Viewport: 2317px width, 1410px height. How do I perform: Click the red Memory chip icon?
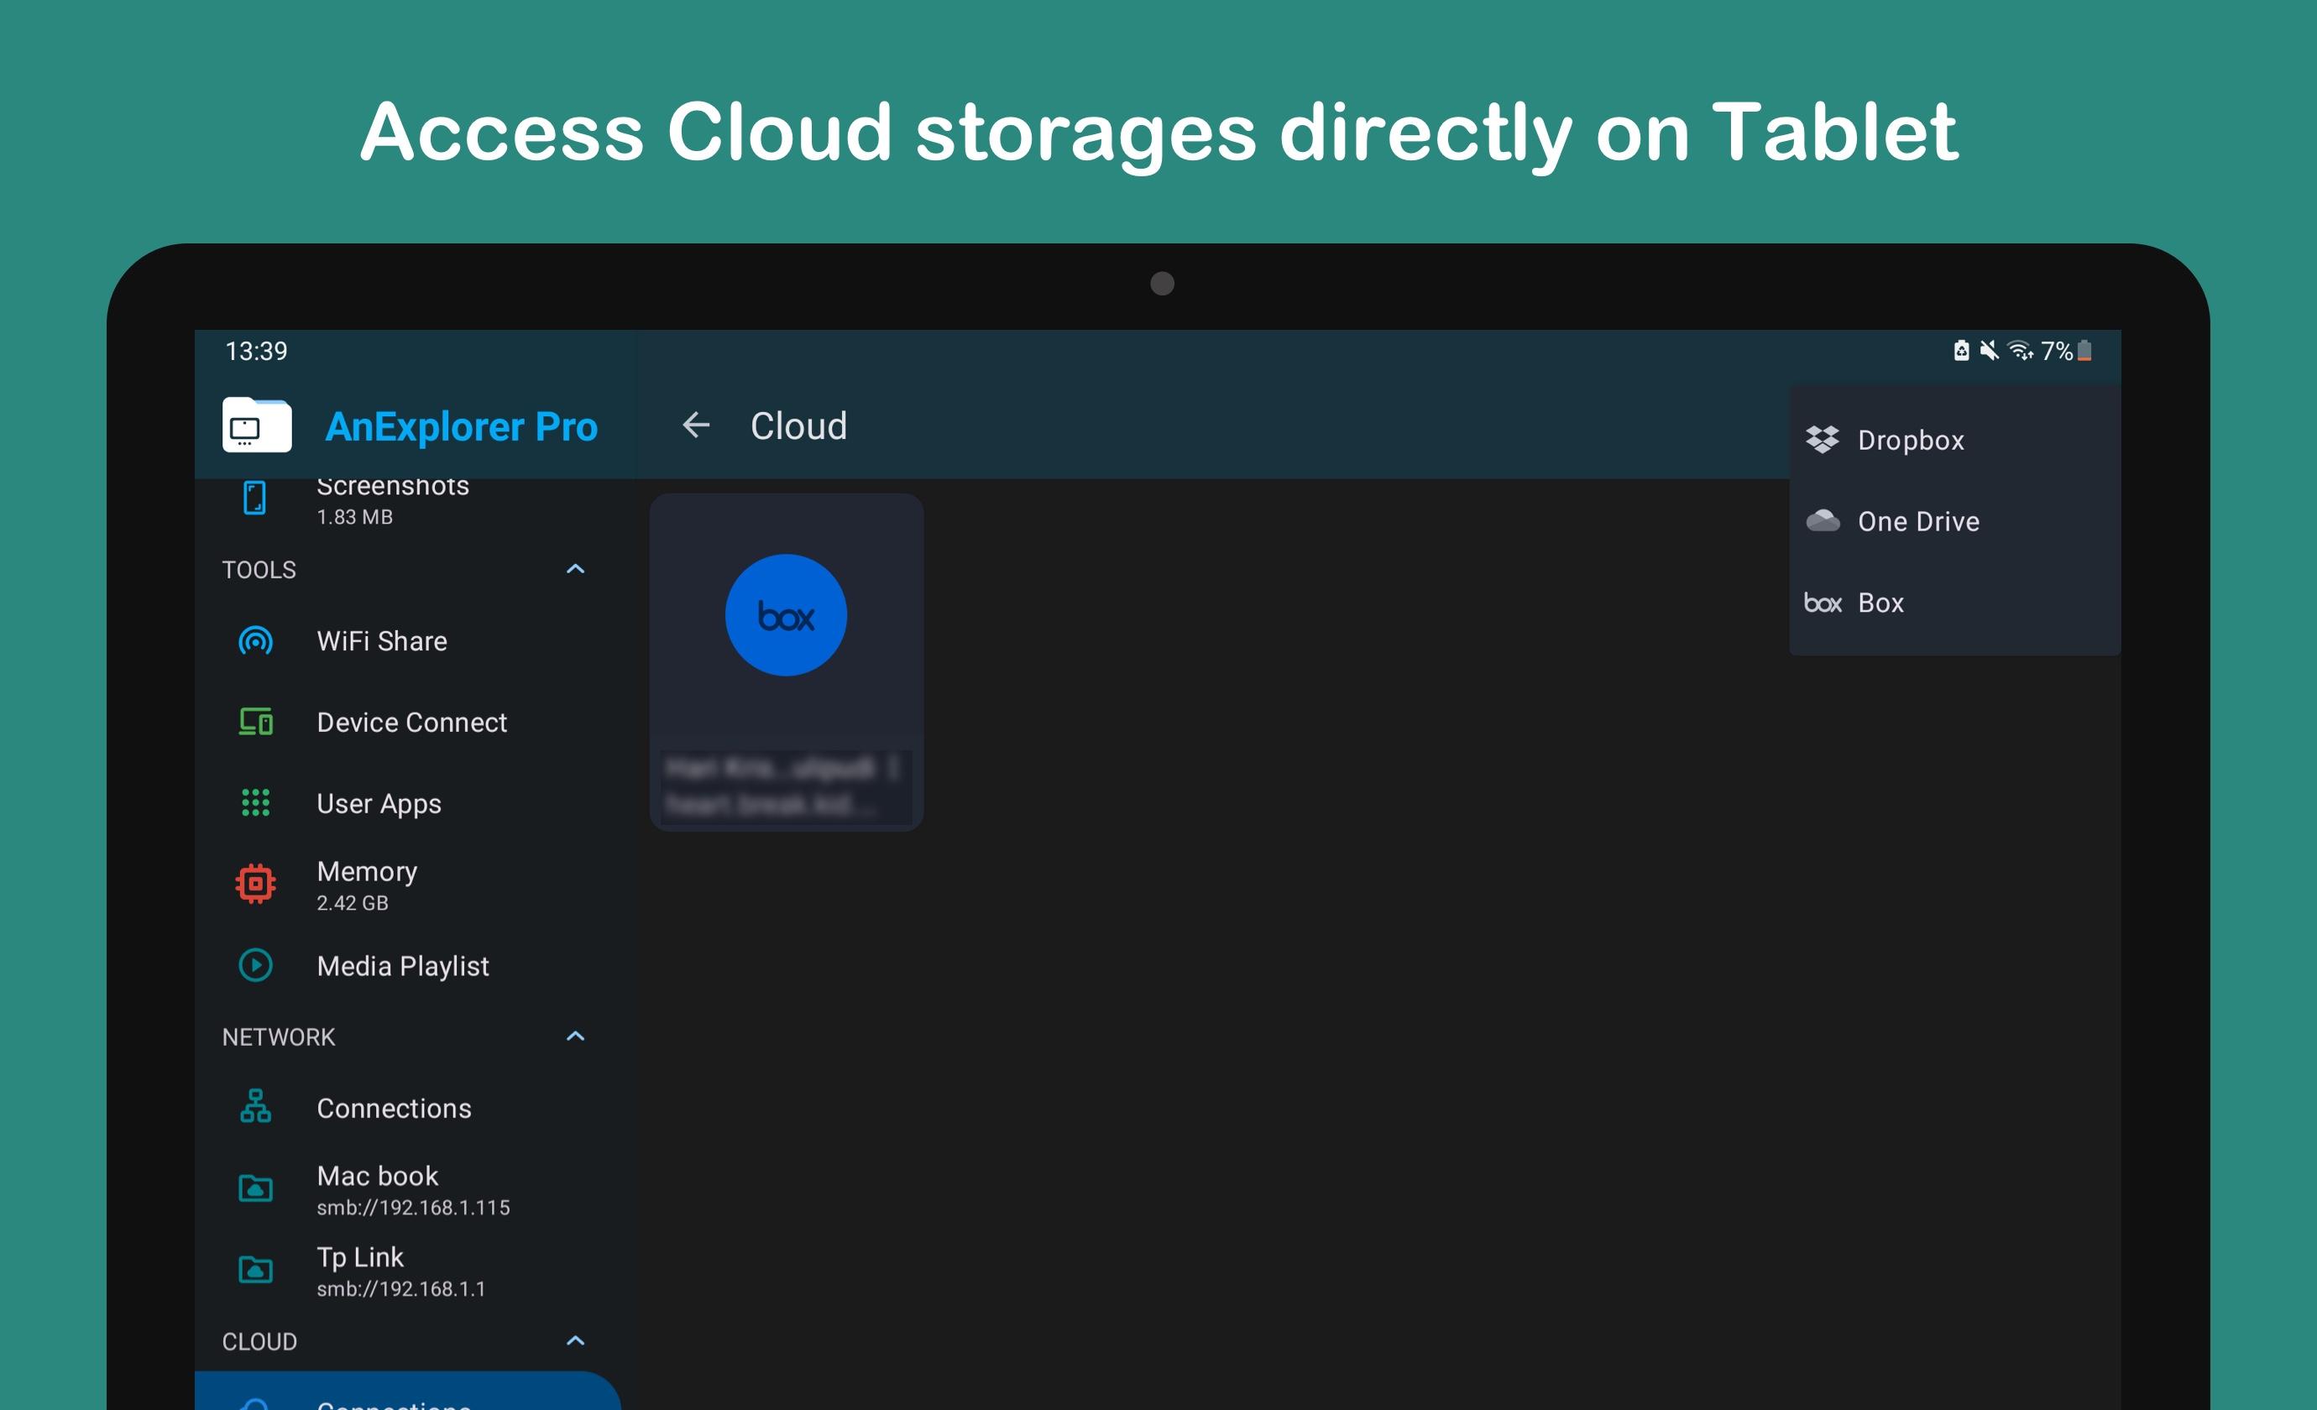255,884
